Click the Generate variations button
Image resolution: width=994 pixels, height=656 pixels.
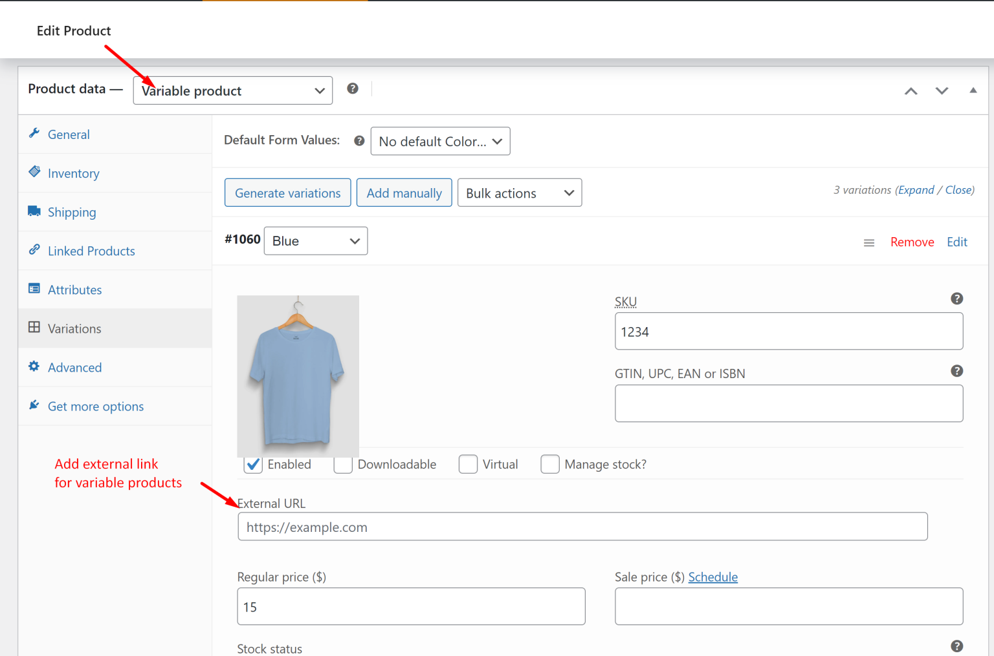[x=287, y=192]
